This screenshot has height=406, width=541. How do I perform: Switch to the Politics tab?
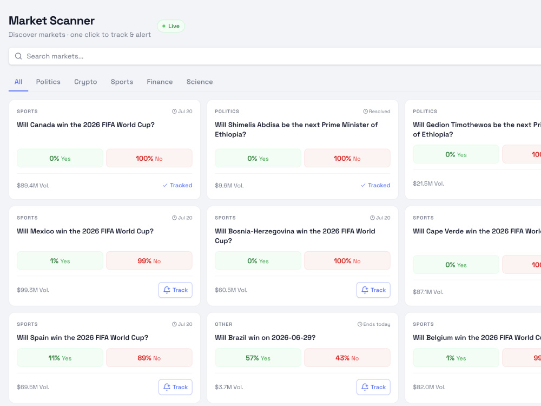click(x=48, y=82)
